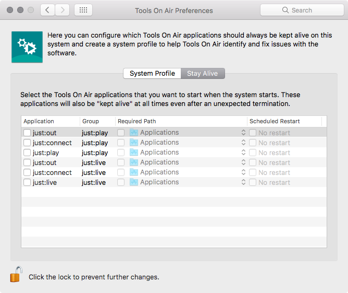Tick the just:live application checkbox
Screen dimensions: 348x293
pos(27,182)
